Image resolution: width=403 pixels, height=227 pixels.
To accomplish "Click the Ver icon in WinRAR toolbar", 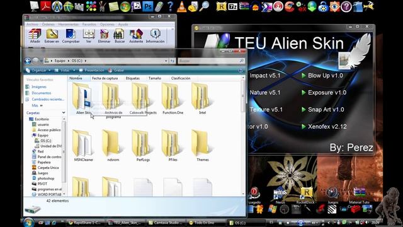I will pos(89,36).
